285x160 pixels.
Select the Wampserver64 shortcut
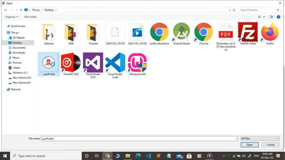[x=137, y=64]
